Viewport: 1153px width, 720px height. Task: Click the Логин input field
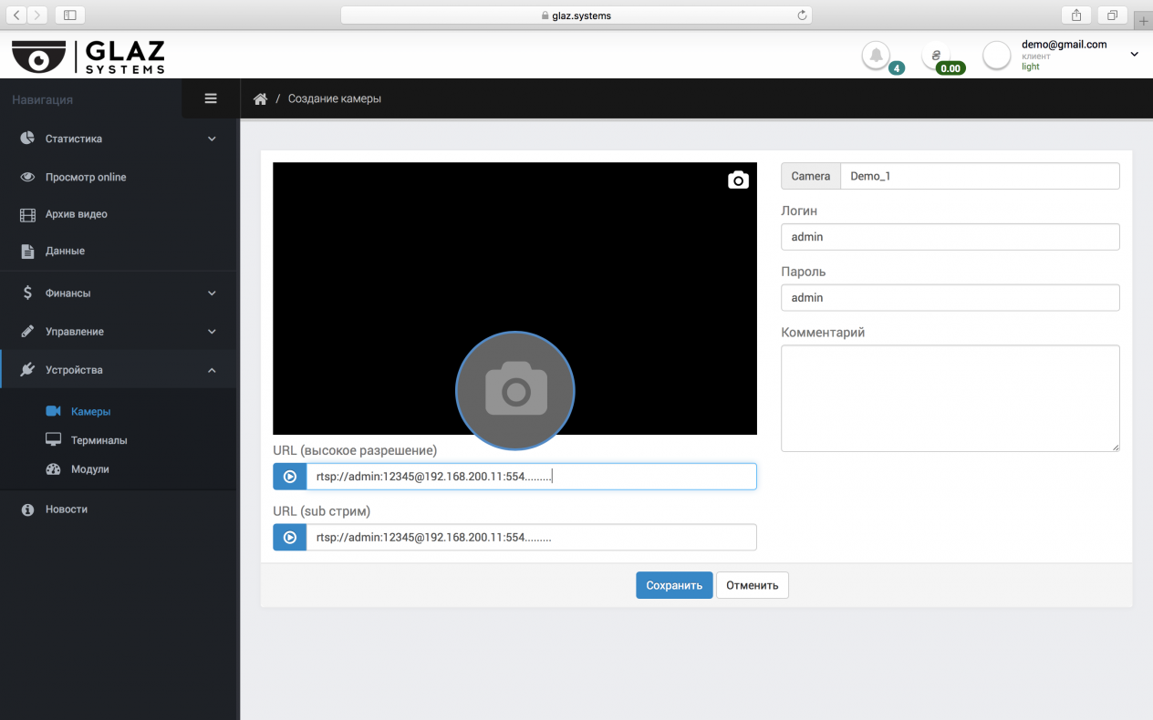[x=950, y=237]
